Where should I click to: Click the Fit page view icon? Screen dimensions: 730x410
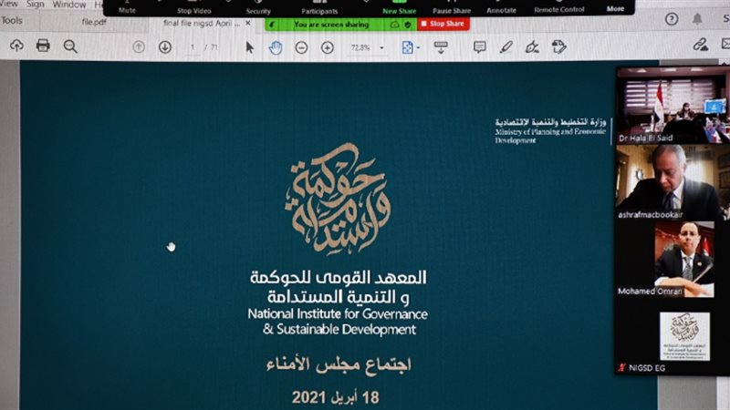click(407, 47)
